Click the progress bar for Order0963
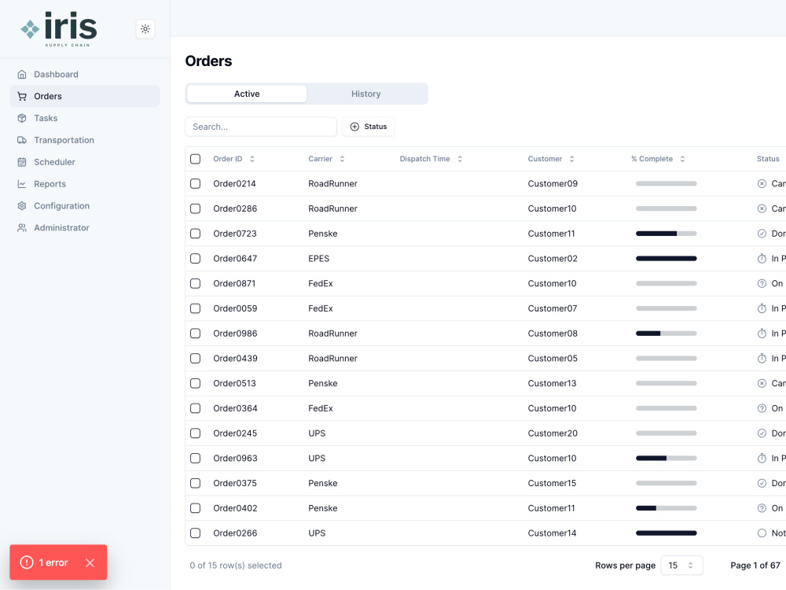This screenshot has width=786, height=590. coord(667,458)
